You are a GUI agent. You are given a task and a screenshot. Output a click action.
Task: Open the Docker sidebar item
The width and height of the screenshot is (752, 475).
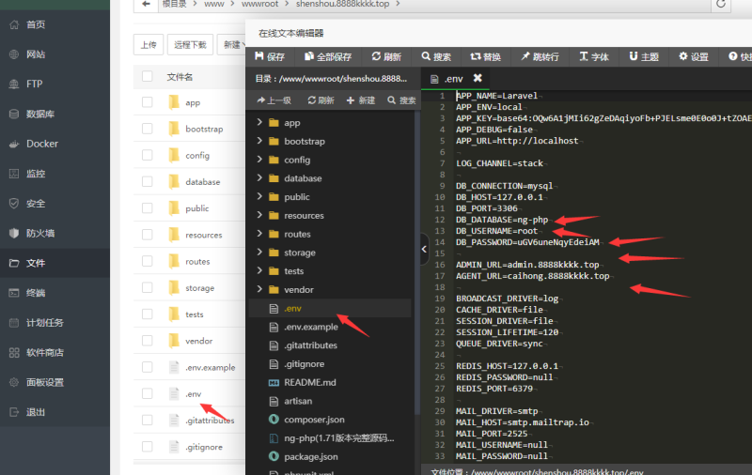(55, 144)
